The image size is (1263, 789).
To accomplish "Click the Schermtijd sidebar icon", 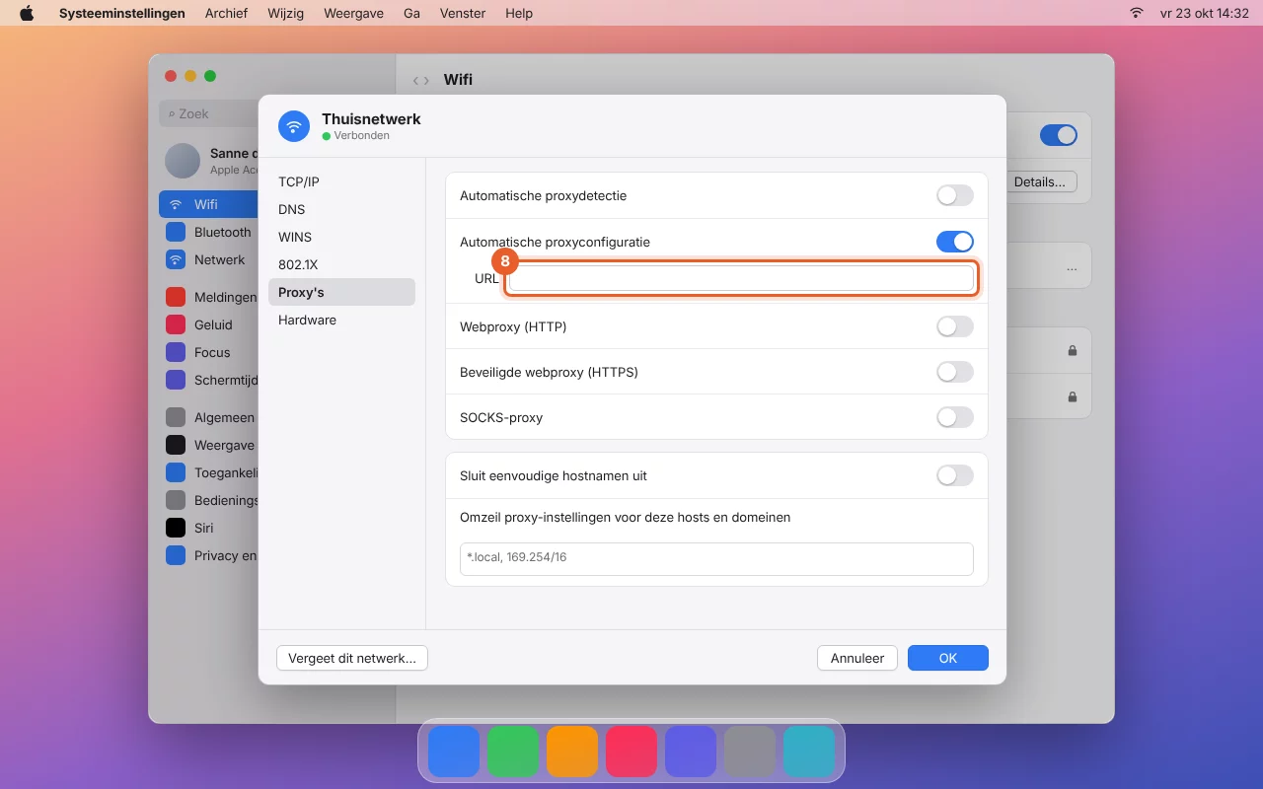I will pyautogui.click(x=176, y=380).
